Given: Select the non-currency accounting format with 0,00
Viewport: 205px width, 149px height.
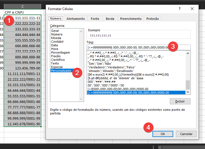Looking at the screenshot, I should pyautogui.click(x=136, y=60).
